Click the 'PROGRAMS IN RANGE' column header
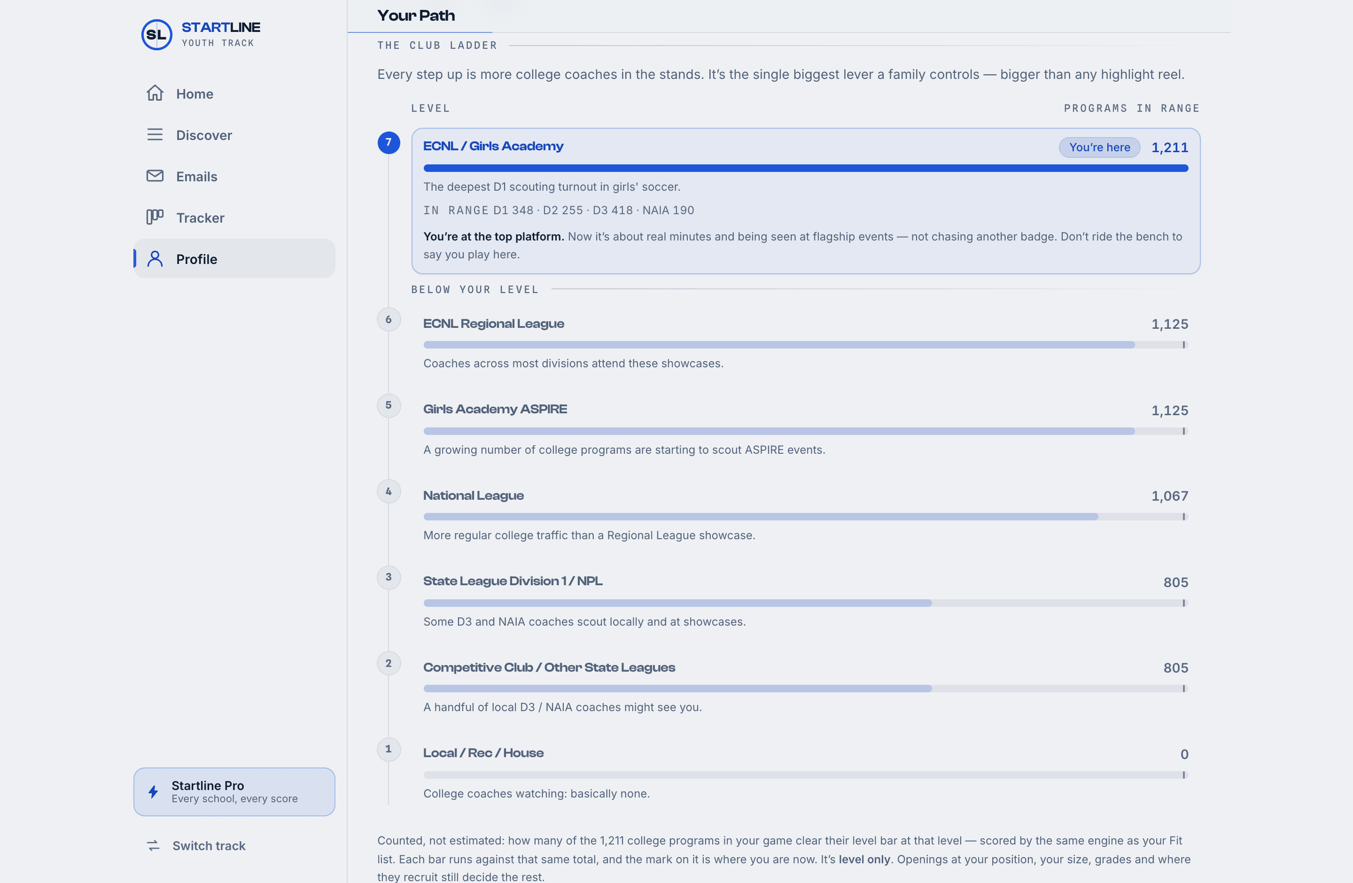Viewport: 1353px width, 883px height. (x=1131, y=108)
